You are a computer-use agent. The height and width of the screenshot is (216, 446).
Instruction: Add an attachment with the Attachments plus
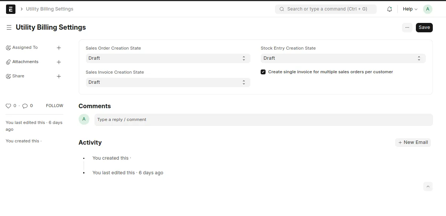tap(59, 62)
